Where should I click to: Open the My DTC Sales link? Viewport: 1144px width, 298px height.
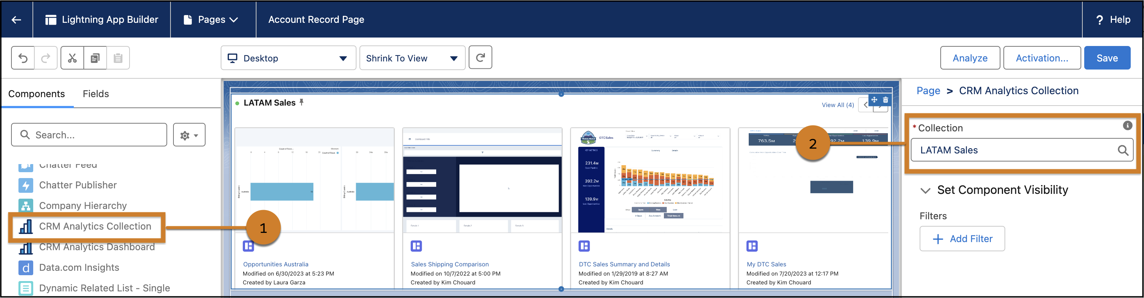point(766,265)
